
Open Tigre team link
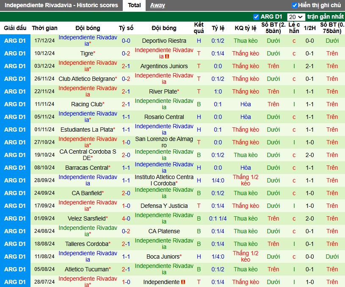(87, 53)
